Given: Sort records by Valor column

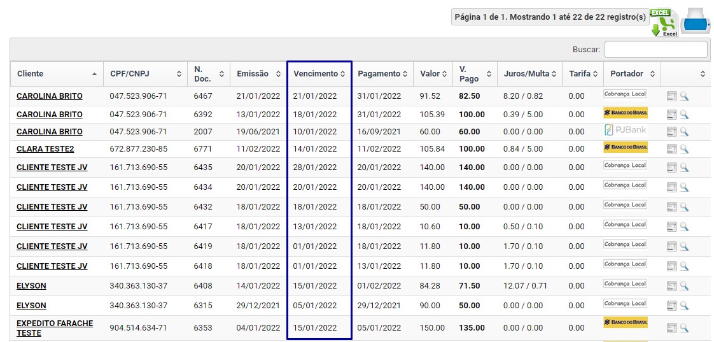Looking at the screenshot, I should point(433,74).
